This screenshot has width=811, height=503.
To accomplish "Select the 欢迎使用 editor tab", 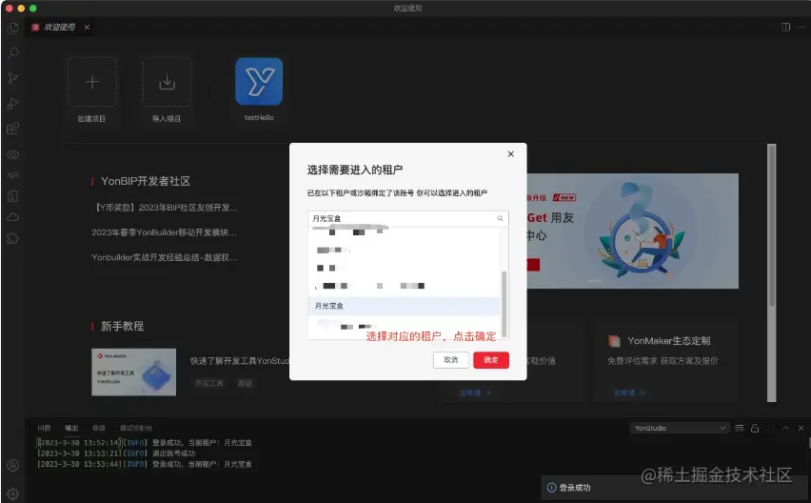I will tap(59, 27).
